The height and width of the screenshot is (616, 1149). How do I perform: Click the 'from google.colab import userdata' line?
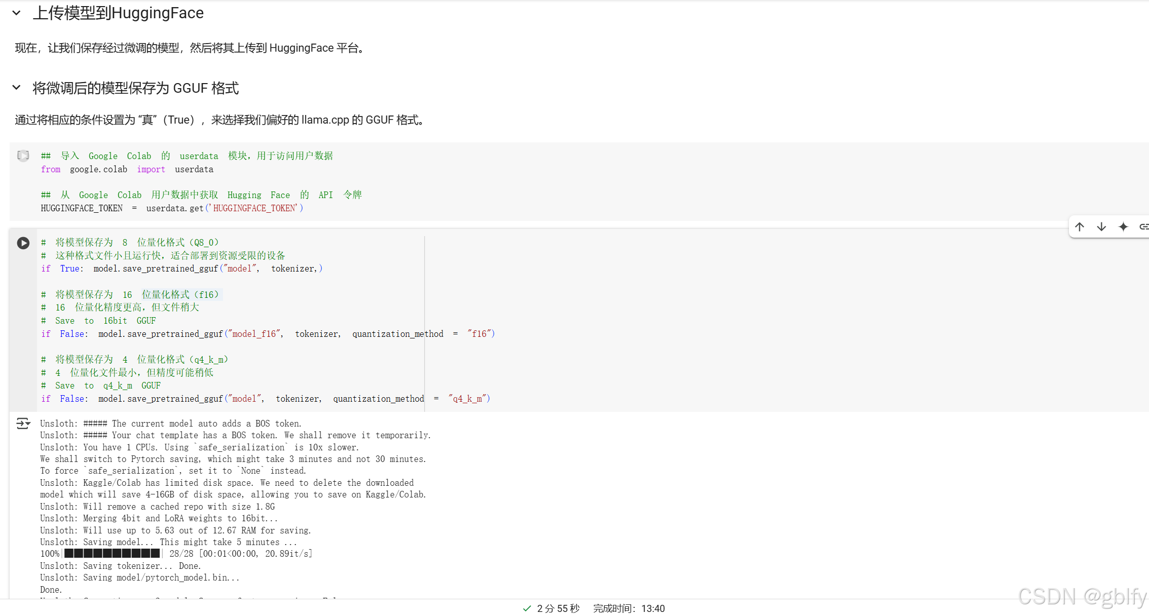pos(127,169)
